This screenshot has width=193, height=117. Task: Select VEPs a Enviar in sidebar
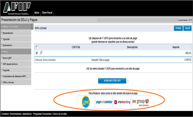8,82
